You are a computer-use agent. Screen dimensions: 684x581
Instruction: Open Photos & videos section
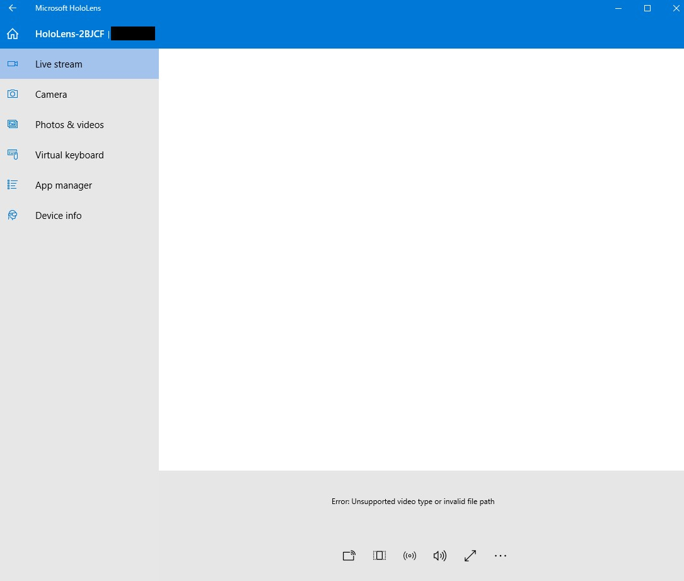coord(79,124)
